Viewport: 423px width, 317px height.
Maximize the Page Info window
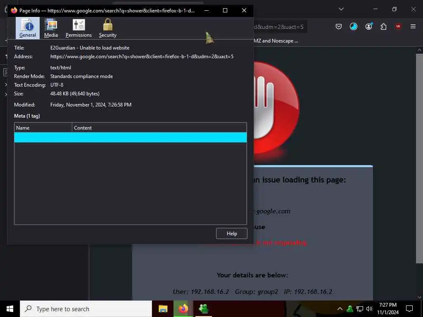(225, 10)
